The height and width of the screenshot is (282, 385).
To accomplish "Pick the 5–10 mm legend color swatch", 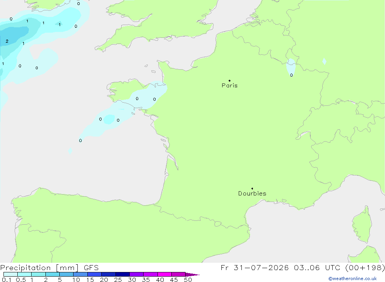I will click(67, 274).
